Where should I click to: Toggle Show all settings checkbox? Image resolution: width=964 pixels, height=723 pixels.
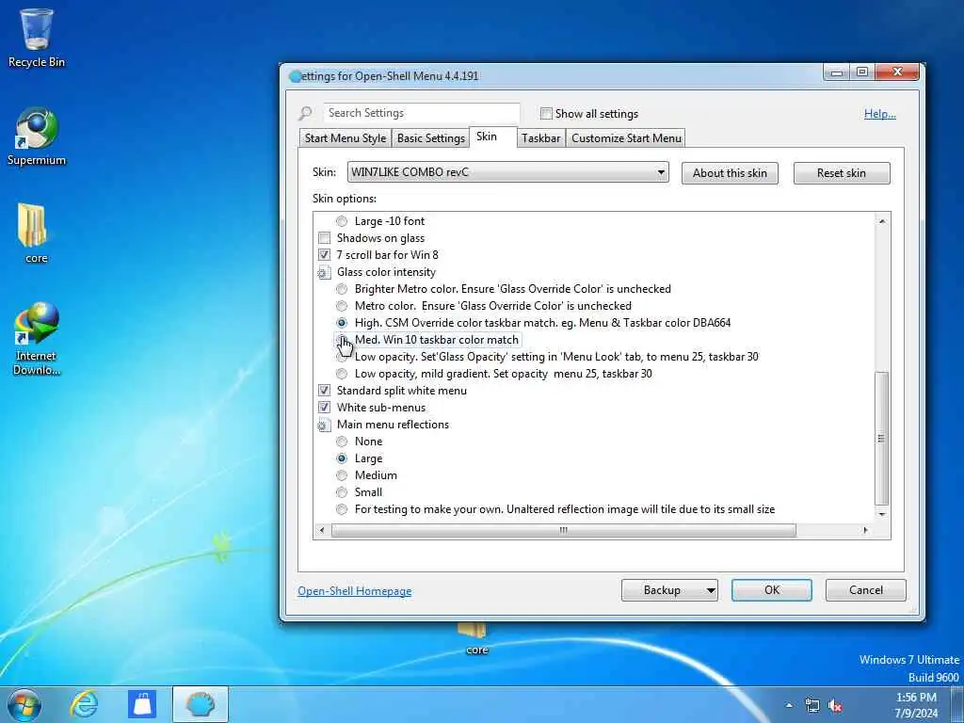tap(546, 113)
